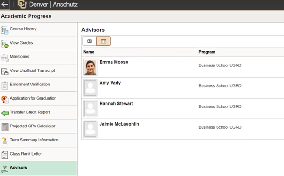
Task: Click Emma Mooso's profile photo
Action: coord(91,67)
